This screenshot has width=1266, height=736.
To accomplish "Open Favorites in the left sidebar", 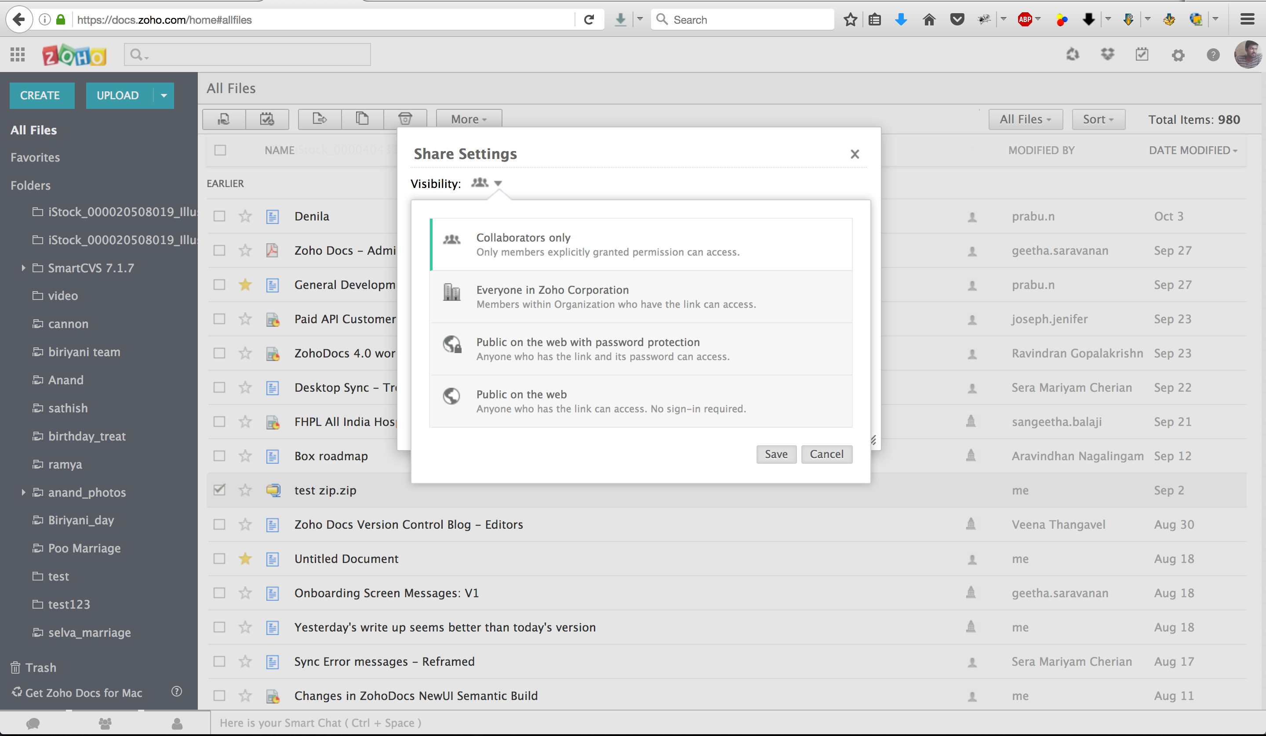I will [x=35, y=158].
